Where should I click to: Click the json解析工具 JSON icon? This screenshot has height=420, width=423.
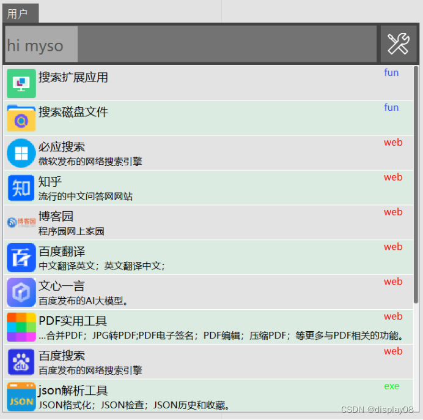point(21,397)
